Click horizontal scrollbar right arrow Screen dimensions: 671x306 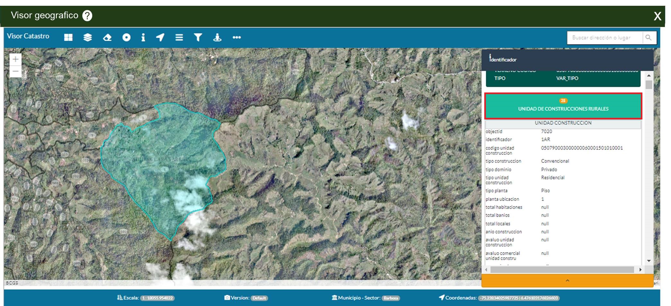(x=640, y=270)
